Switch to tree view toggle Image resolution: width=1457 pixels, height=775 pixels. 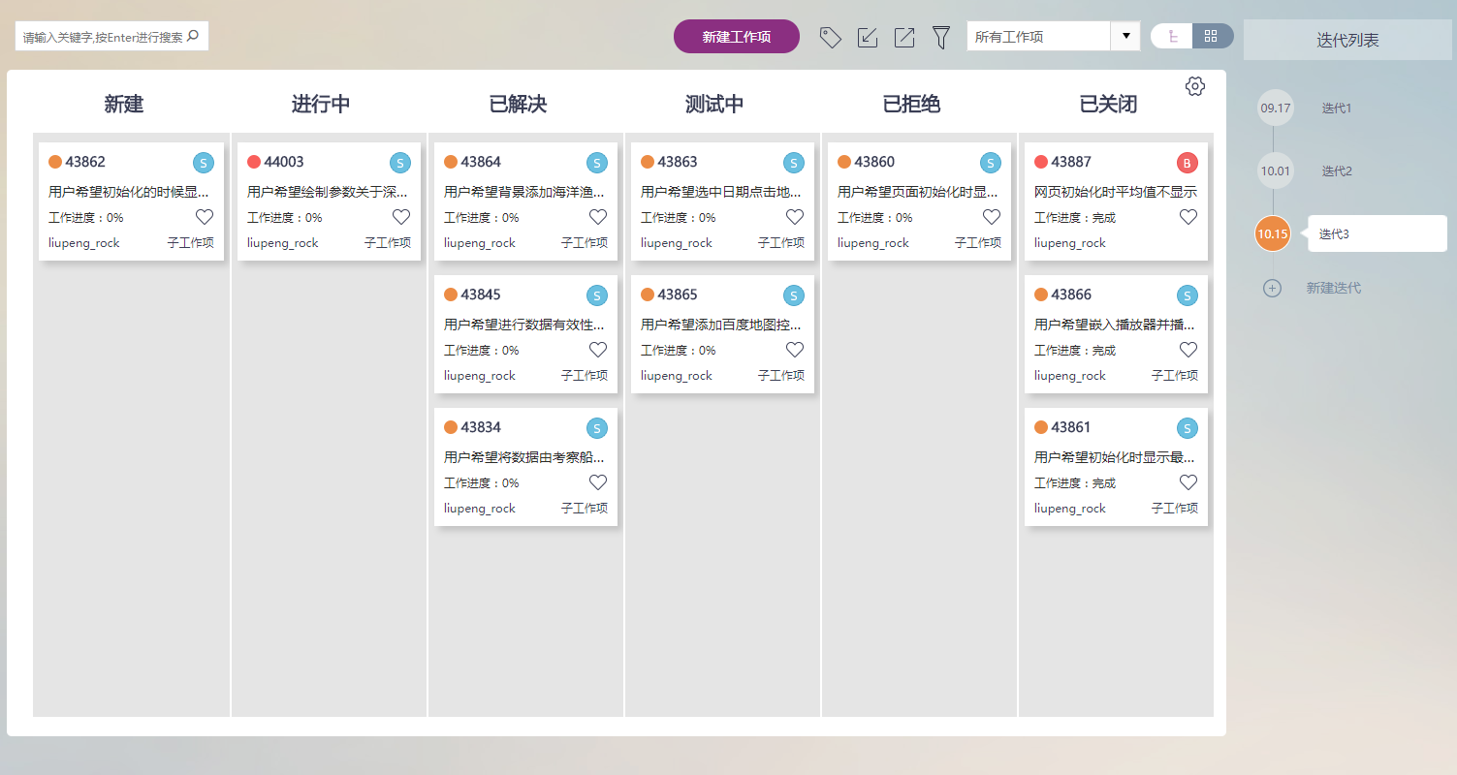(x=1172, y=36)
